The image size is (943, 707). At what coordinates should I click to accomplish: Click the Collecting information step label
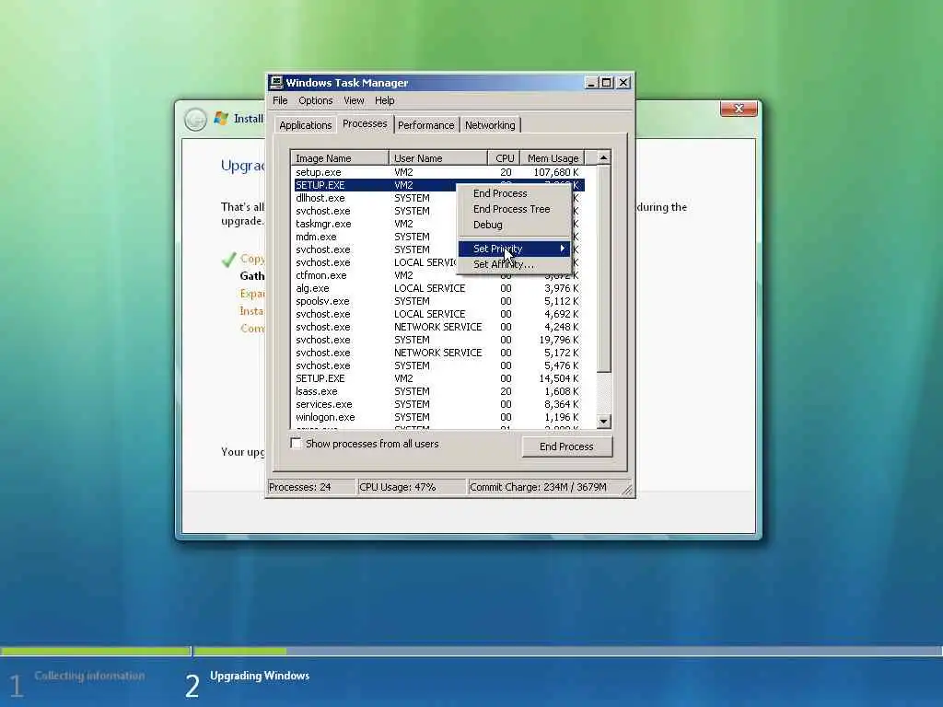(x=89, y=676)
